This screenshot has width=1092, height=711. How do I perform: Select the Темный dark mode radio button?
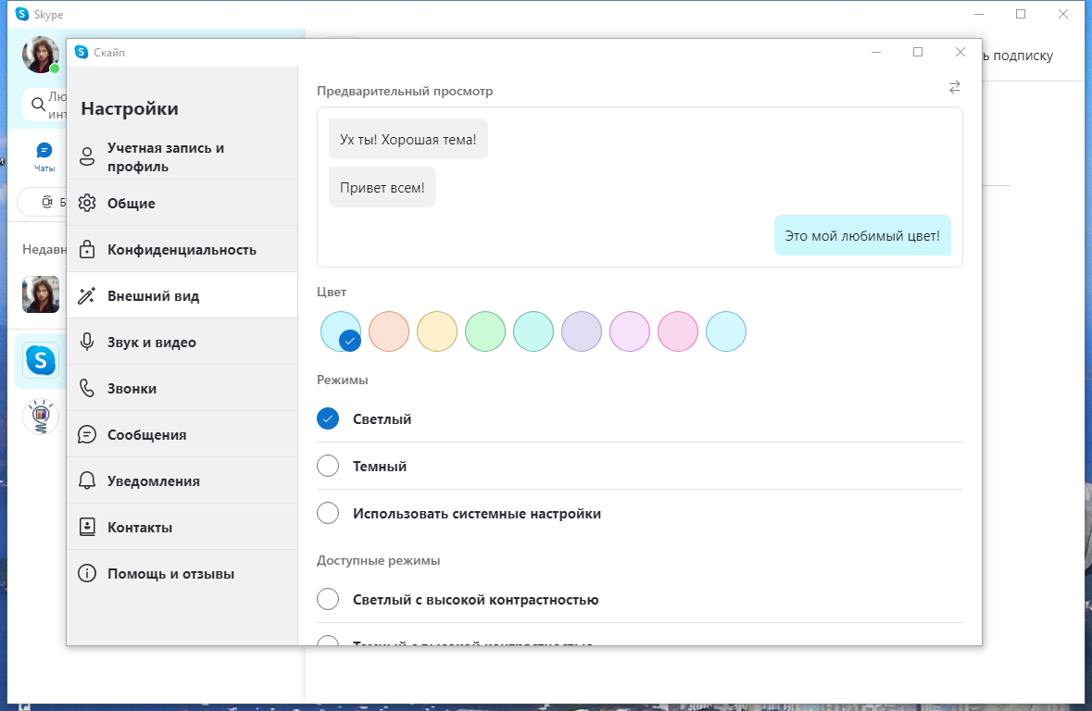click(327, 466)
